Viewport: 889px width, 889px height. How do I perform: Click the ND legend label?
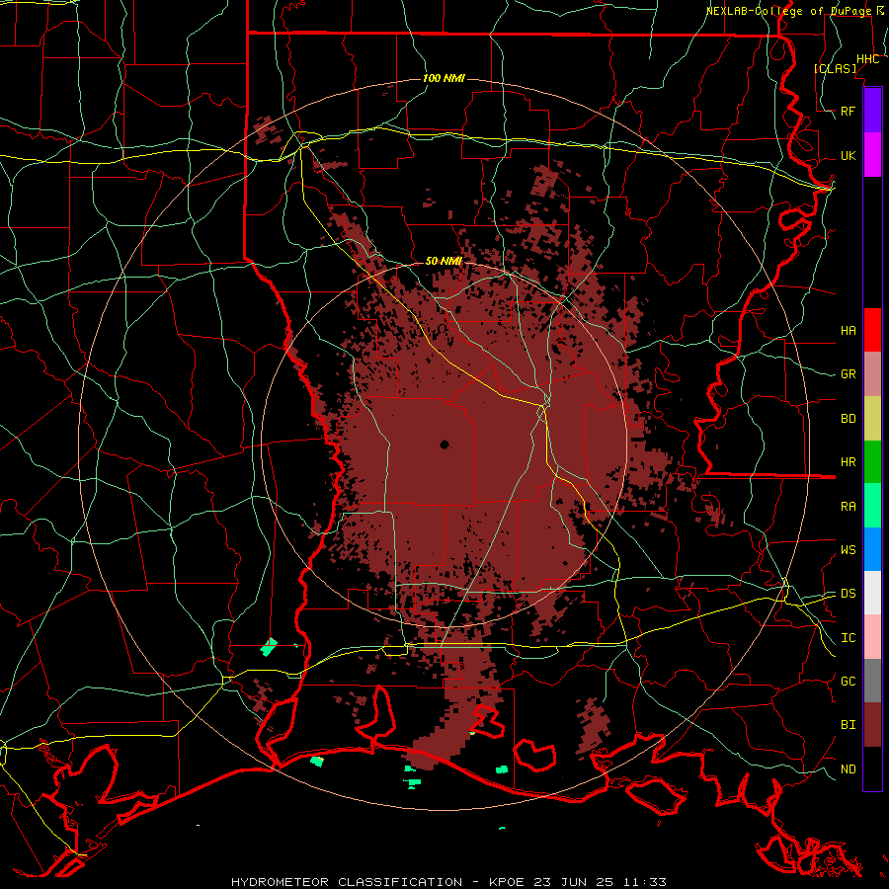pos(849,768)
